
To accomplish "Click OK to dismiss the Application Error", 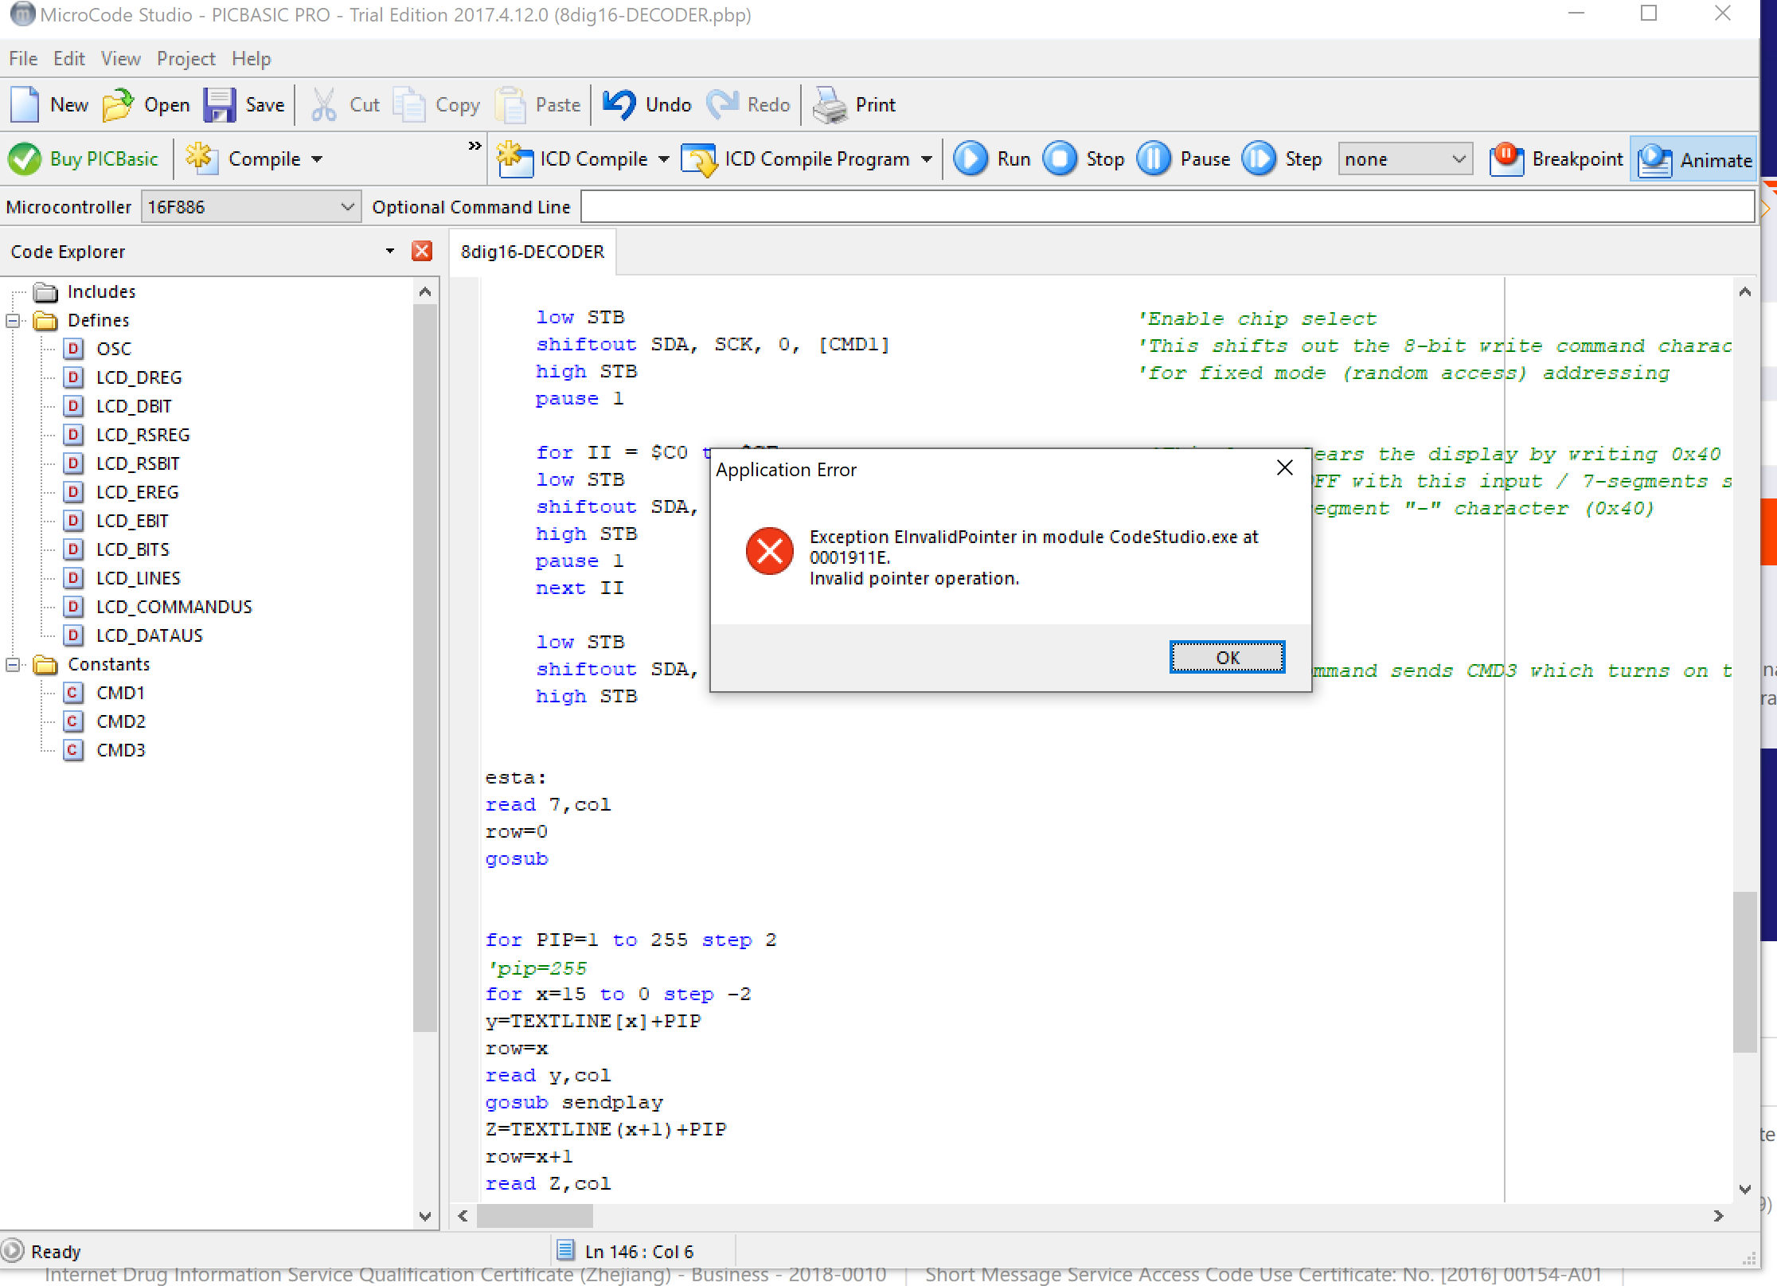I will pyautogui.click(x=1224, y=657).
